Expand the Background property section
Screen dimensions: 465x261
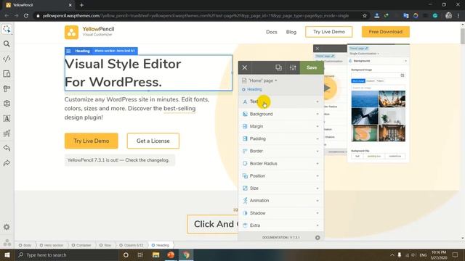[x=281, y=114]
